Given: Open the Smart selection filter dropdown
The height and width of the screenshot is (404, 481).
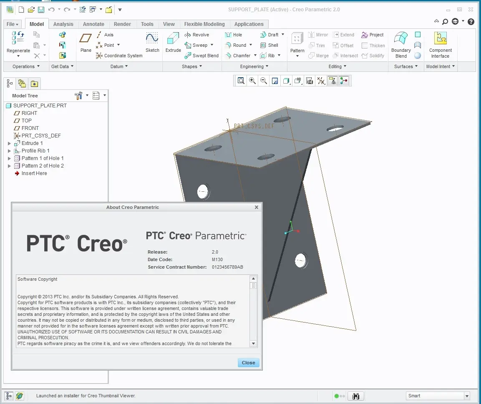Looking at the screenshot, I should click(467, 396).
